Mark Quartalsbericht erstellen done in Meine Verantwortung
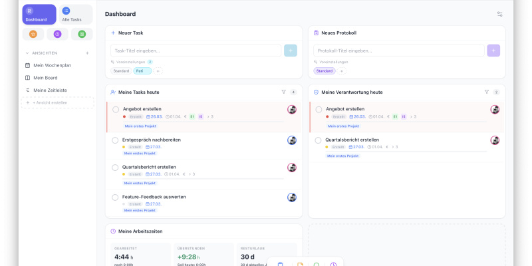 coord(318,140)
